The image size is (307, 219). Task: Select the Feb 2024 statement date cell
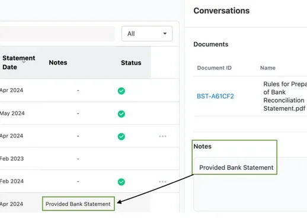pos(12,181)
